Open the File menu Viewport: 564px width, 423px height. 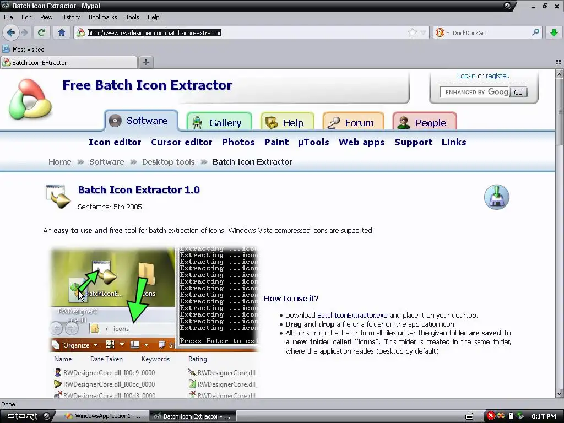pyautogui.click(x=8, y=17)
